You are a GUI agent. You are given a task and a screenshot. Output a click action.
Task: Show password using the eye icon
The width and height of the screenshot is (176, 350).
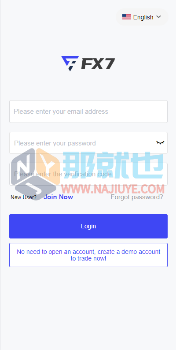tap(160, 143)
